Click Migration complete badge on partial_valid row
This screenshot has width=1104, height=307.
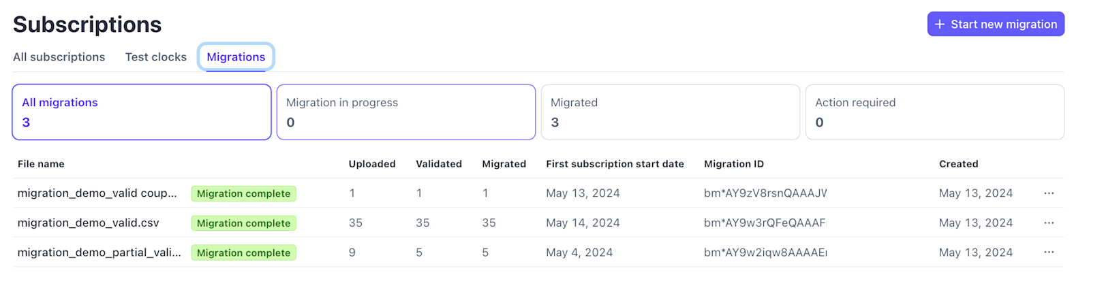(243, 253)
